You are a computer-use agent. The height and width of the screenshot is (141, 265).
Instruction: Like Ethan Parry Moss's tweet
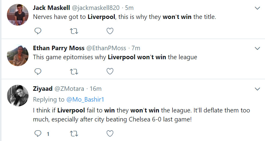tap(110, 71)
